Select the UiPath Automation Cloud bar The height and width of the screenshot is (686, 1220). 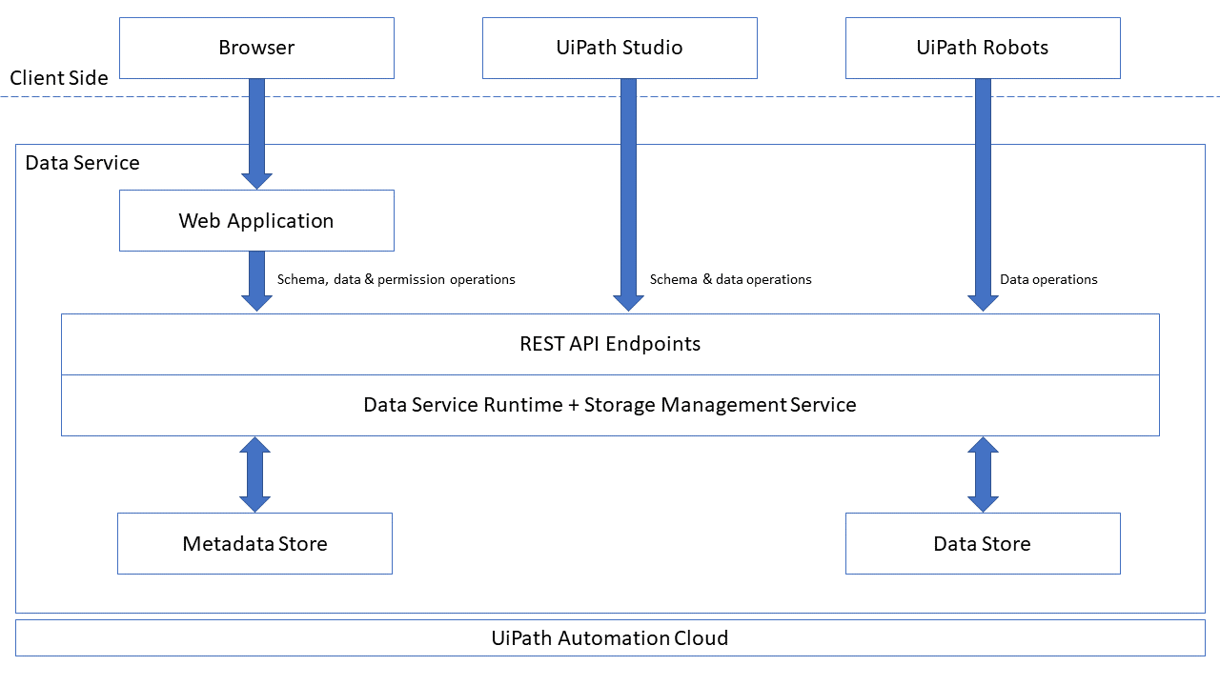pyautogui.click(x=610, y=637)
